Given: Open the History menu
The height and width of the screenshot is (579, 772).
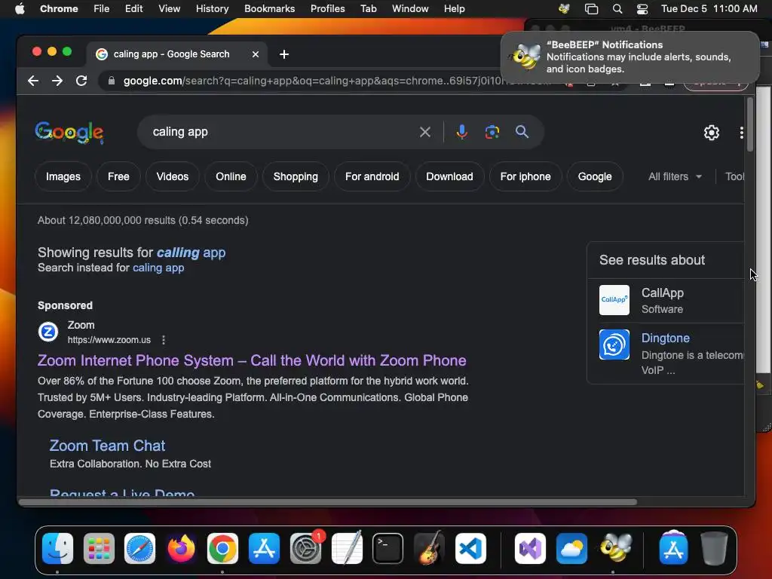Looking at the screenshot, I should 212,9.
